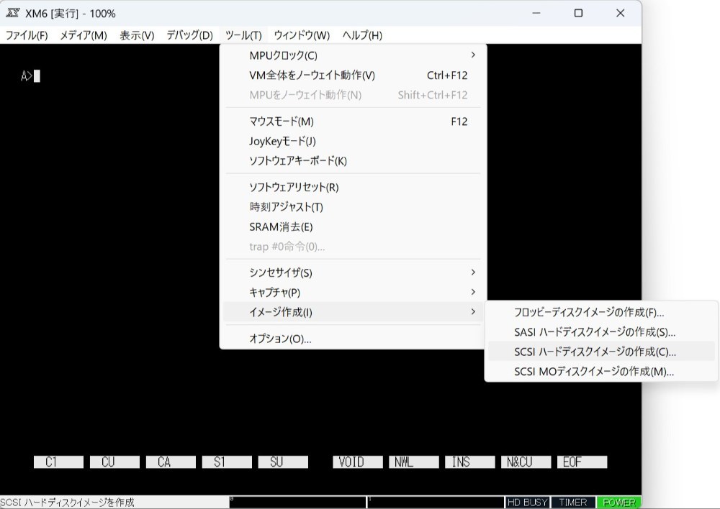Minimize the XM6 window

pyautogui.click(x=536, y=13)
